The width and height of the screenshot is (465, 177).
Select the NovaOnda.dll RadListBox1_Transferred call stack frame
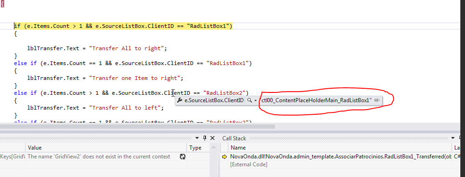pos(341,157)
